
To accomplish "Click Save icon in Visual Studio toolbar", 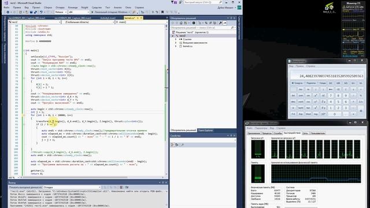I will coord(31,12).
